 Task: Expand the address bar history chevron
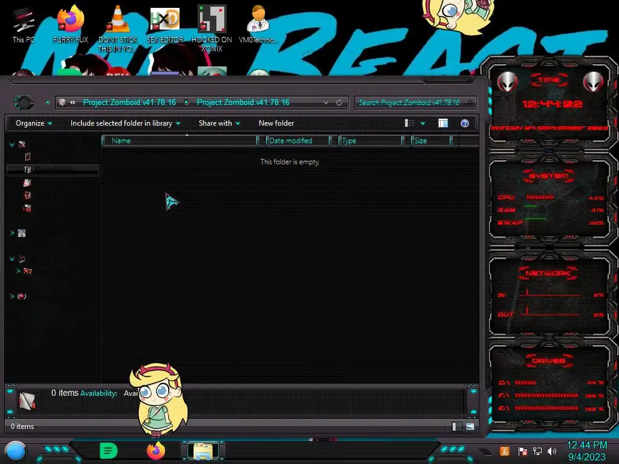pos(326,103)
